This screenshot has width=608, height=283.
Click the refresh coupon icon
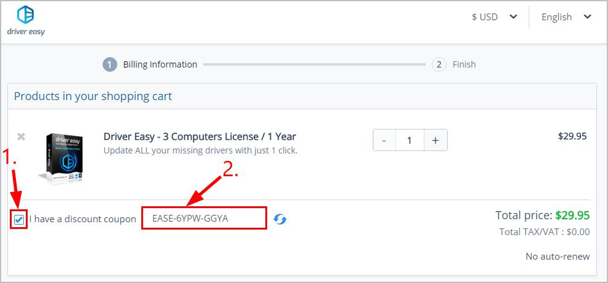tap(280, 219)
